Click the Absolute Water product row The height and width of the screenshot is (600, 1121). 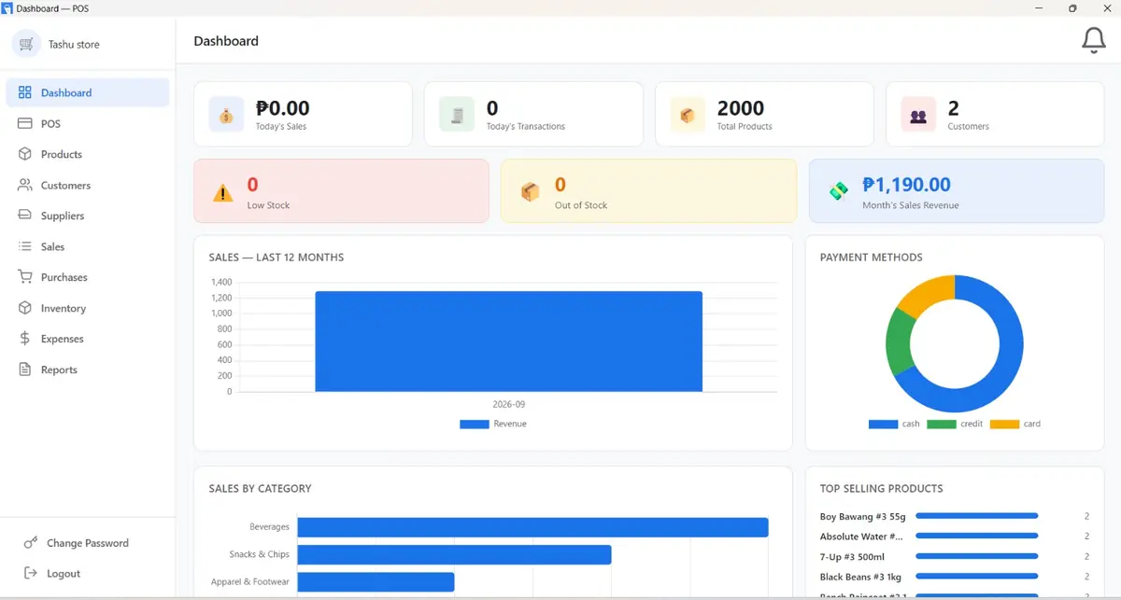955,537
